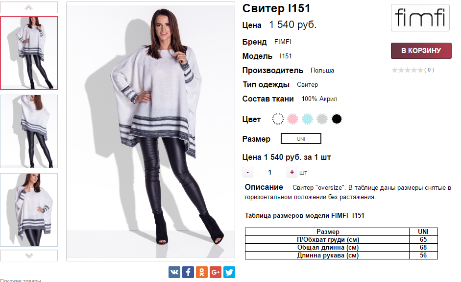The height and width of the screenshot is (282, 461).
Task: Open the fimfi brand logo
Action: pyautogui.click(x=420, y=18)
